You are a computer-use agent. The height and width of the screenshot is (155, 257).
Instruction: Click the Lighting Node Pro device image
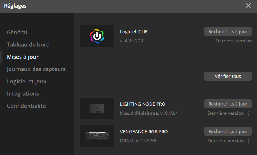97,108
